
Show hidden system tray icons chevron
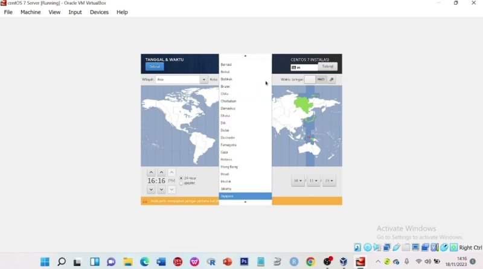coord(378,262)
